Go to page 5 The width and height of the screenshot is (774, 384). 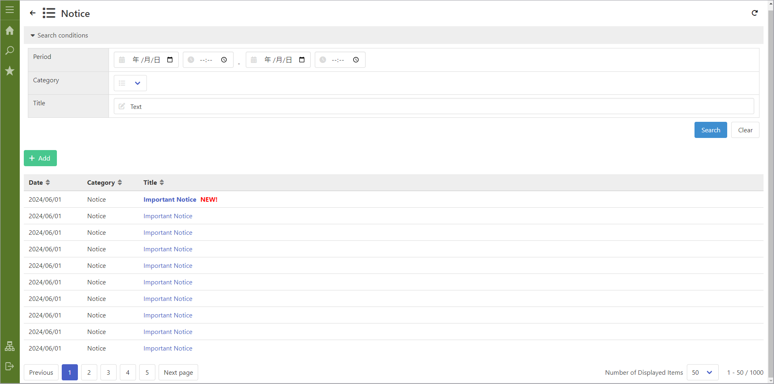147,372
